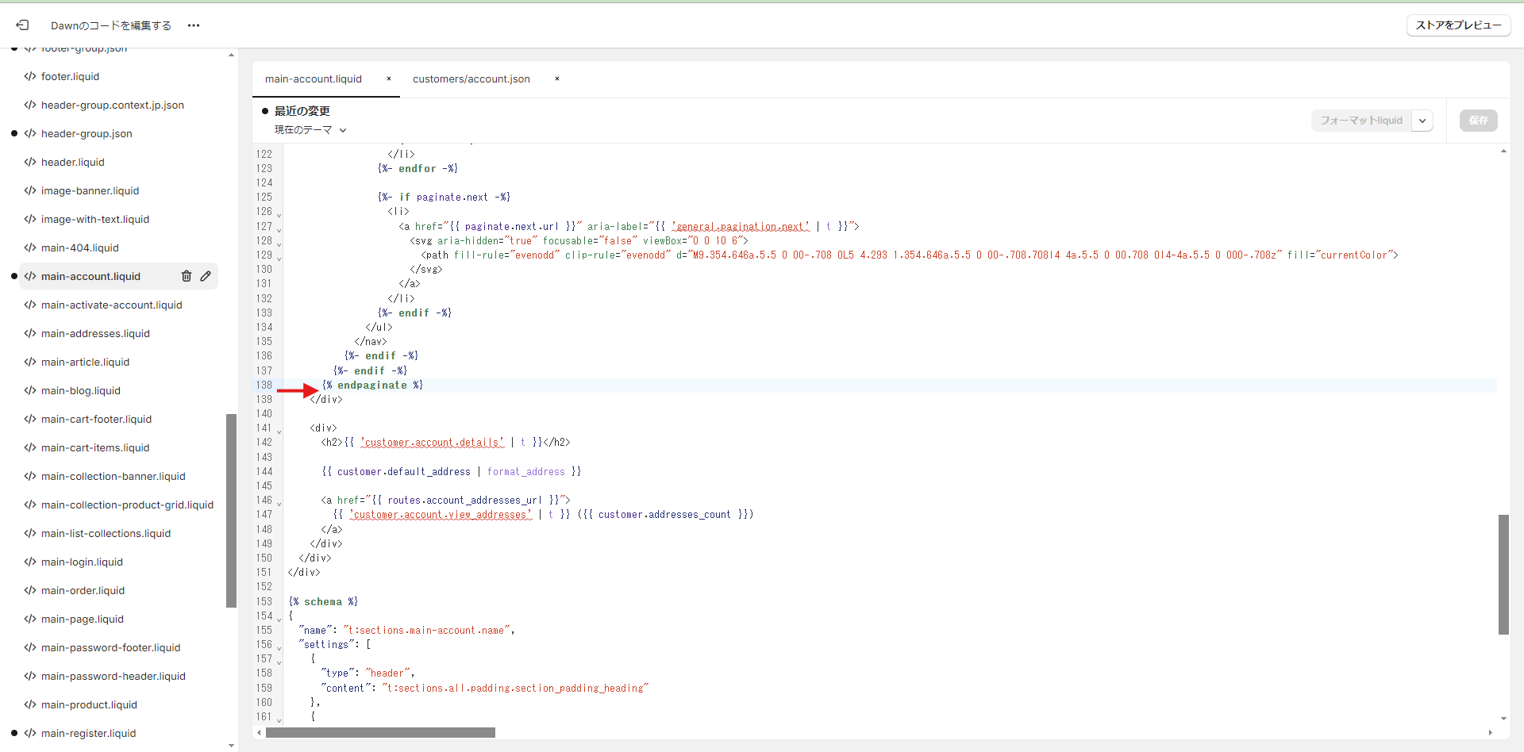Open main-cart-footer.liquid file
1524x752 pixels.
(96, 419)
